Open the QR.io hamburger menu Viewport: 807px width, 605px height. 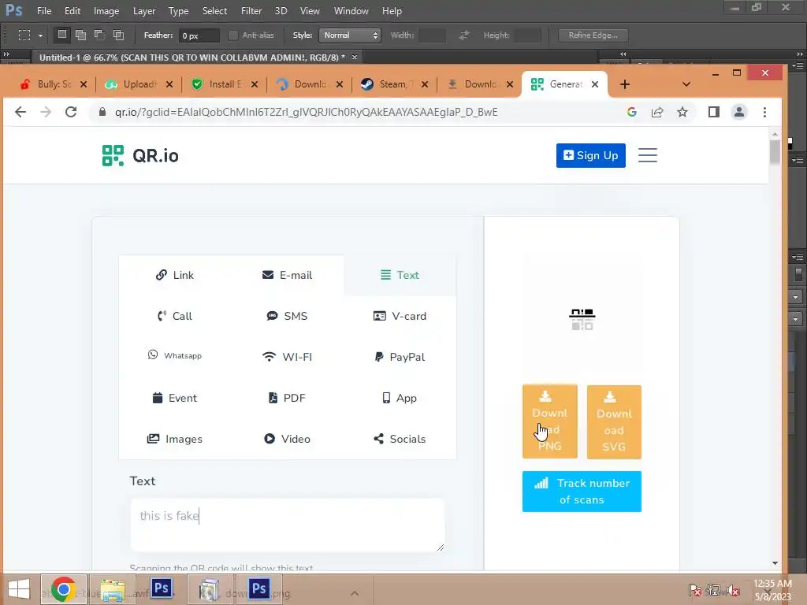point(648,155)
